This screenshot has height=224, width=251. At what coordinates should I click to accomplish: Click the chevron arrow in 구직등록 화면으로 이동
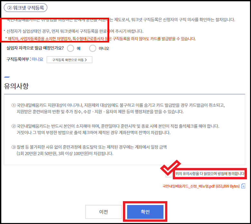coord(86,60)
